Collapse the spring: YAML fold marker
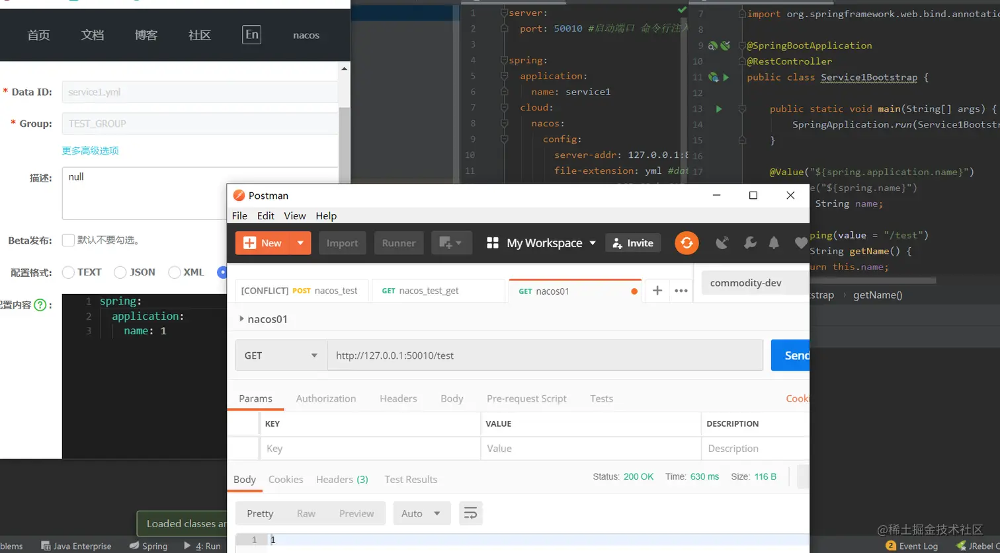 503,60
